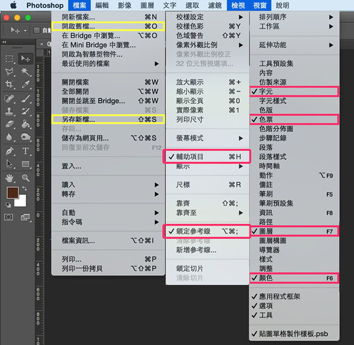The height and width of the screenshot is (345, 354).
Task: Open the Apple menu
Action: pos(13,5)
